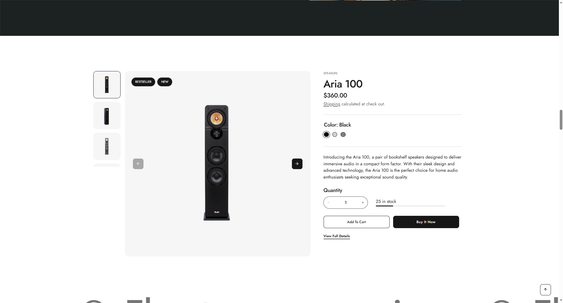Select the black color swatch
Screen dimensions: 563x303
[x=326, y=134]
